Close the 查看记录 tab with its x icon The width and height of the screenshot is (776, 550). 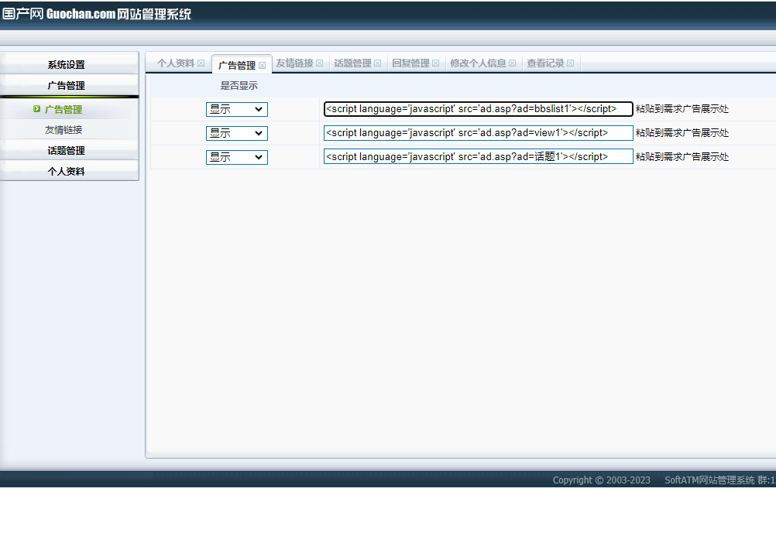[571, 63]
